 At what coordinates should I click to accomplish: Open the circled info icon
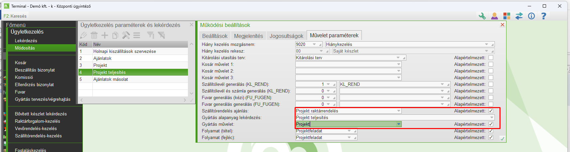(531, 16)
